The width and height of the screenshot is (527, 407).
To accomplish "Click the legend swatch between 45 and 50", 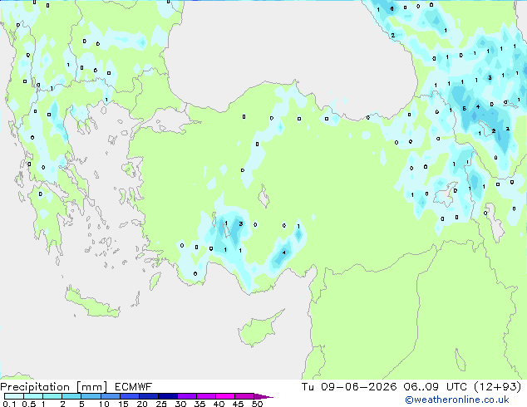I will pyautogui.click(x=244, y=396).
